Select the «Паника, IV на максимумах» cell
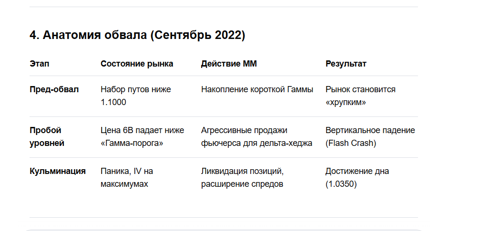The image size is (489, 231). [x=127, y=177]
